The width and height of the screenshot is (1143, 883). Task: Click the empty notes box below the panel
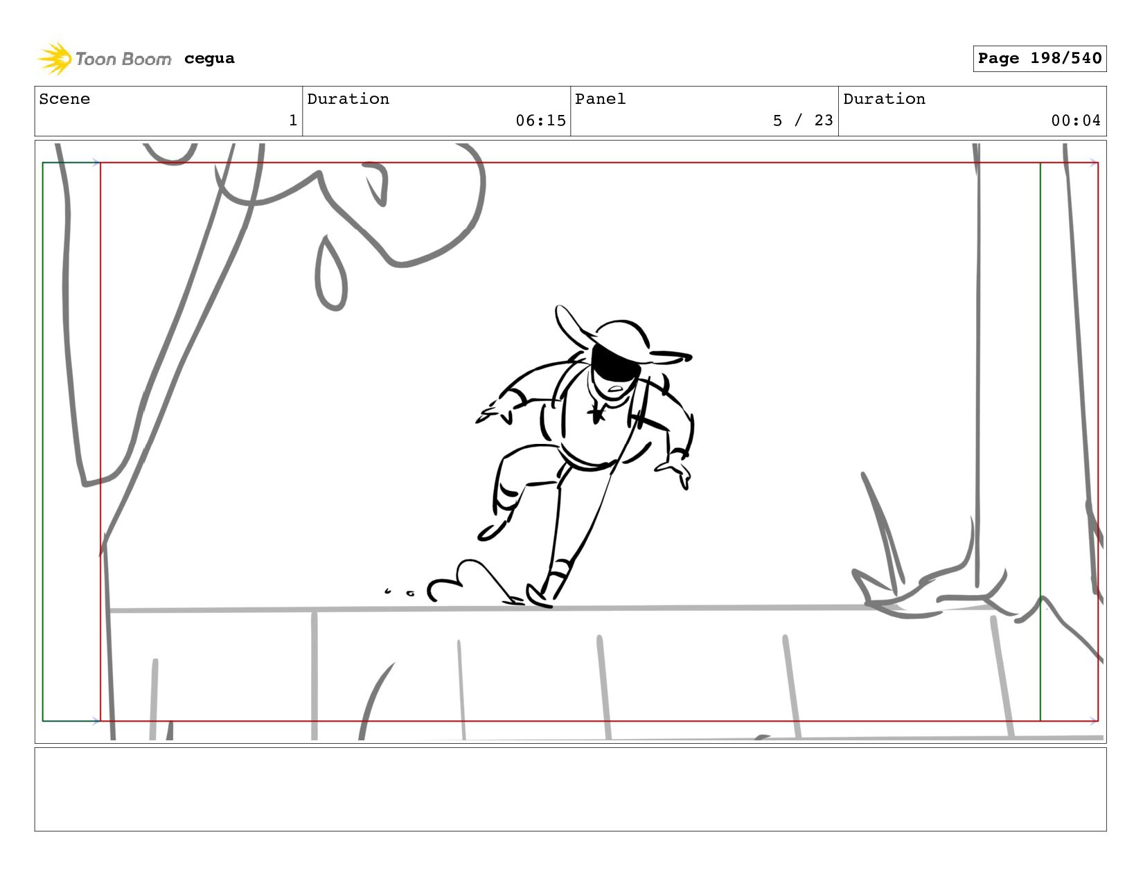tap(570, 789)
